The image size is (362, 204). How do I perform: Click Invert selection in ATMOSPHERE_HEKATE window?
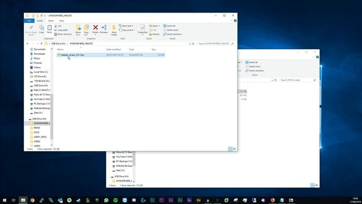(x=172, y=34)
